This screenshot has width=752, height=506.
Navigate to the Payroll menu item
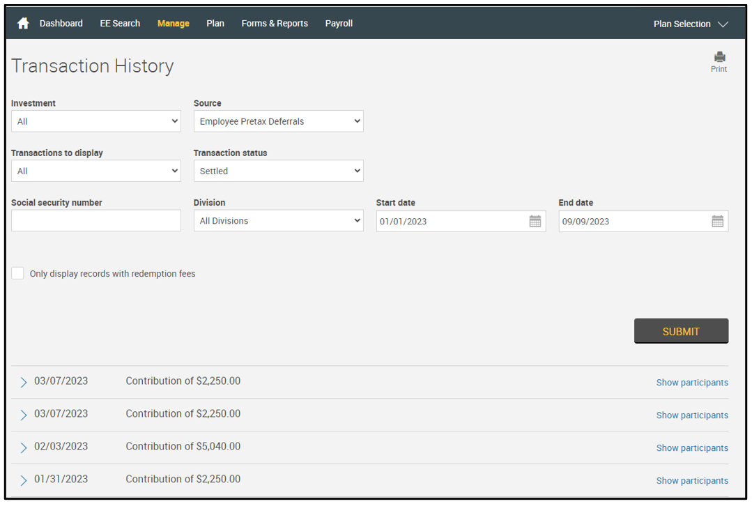(339, 24)
